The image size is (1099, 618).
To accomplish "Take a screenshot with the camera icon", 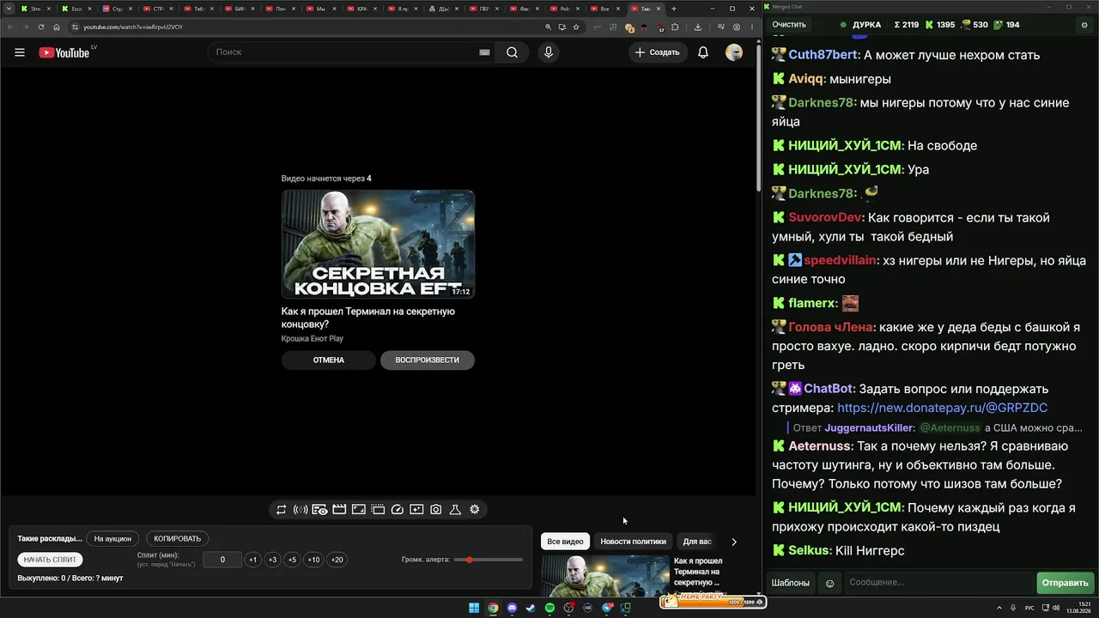I will 436,510.
